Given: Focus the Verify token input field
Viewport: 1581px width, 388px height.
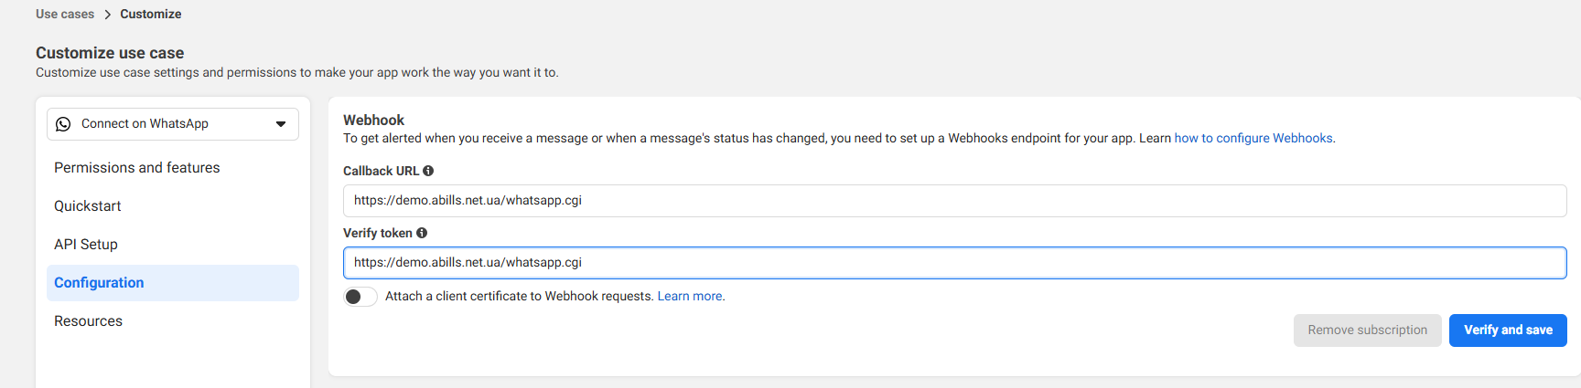Looking at the screenshot, I should pyautogui.click(x=954, y=263).
